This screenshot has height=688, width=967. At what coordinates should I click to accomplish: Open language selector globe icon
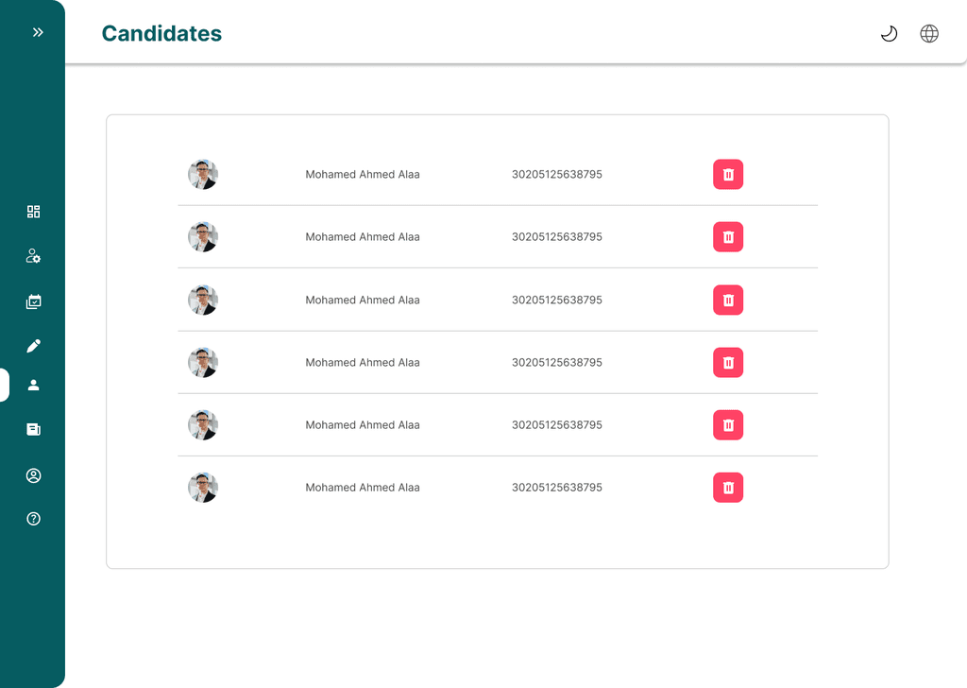pos(929,34)
